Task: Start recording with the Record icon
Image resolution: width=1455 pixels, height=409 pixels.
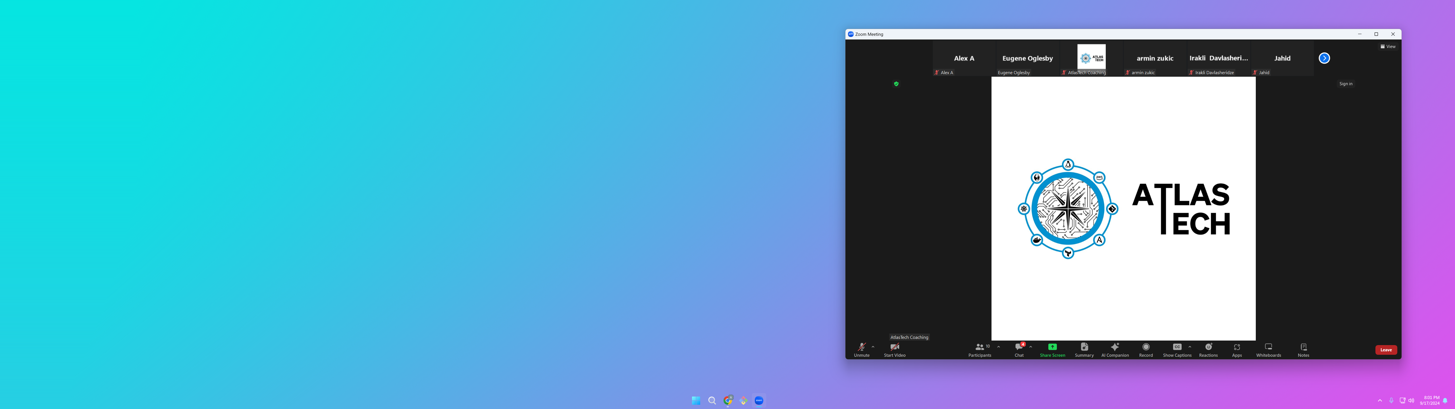Action: point(1146,347)
